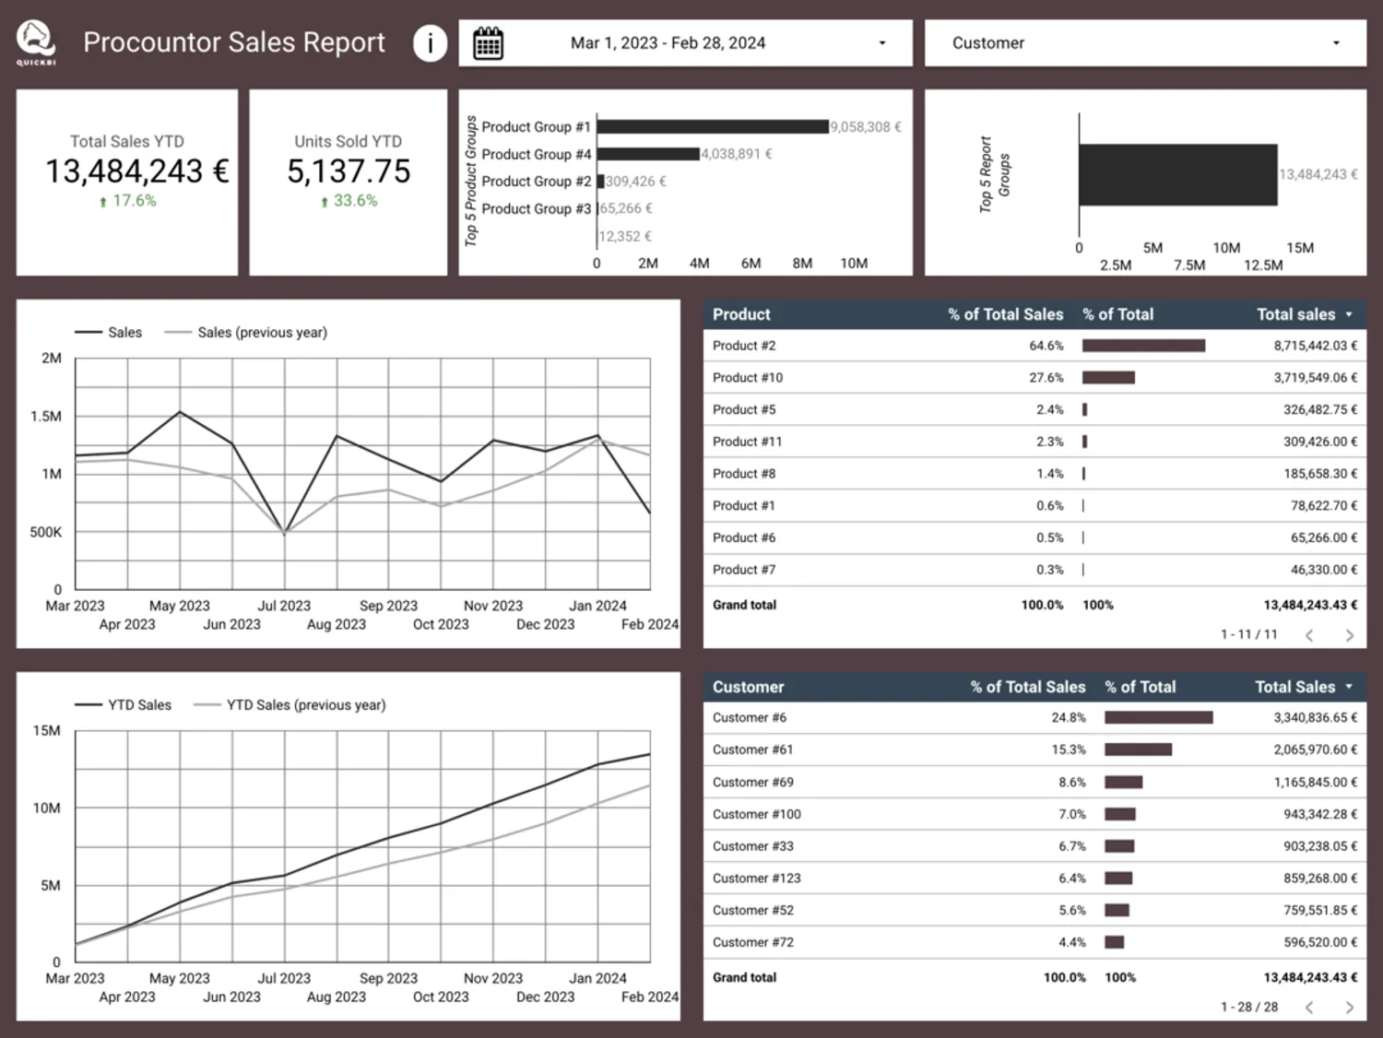Toggle the Sales (previous year) legend entry
This screenshot has width=1383, height=1038.
(x=245, y=333)
